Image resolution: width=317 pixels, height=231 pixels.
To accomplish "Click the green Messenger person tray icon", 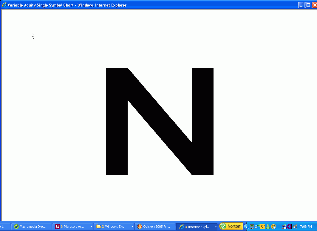I will (x=268, y=227).
